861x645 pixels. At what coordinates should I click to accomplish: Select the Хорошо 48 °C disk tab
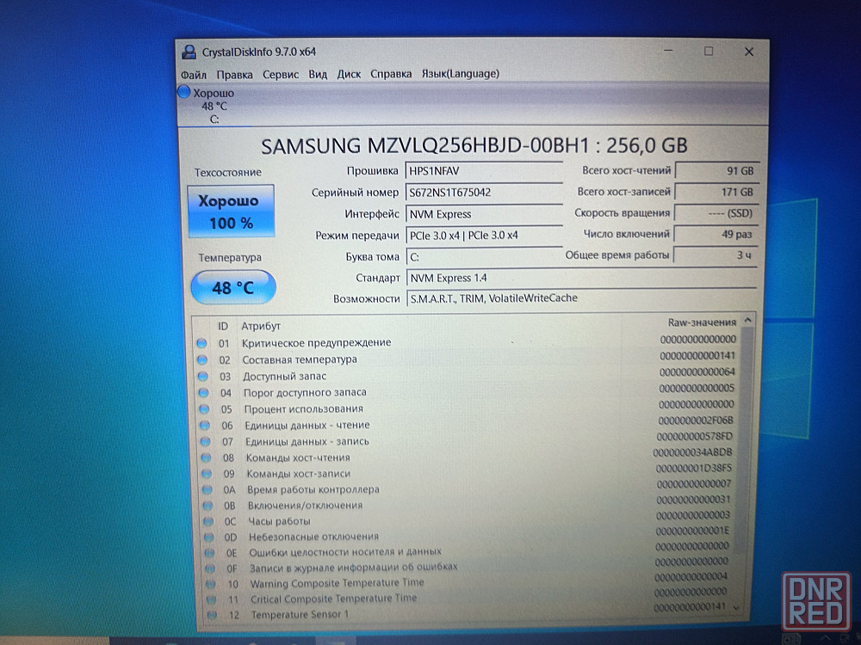tap(208, 105)
